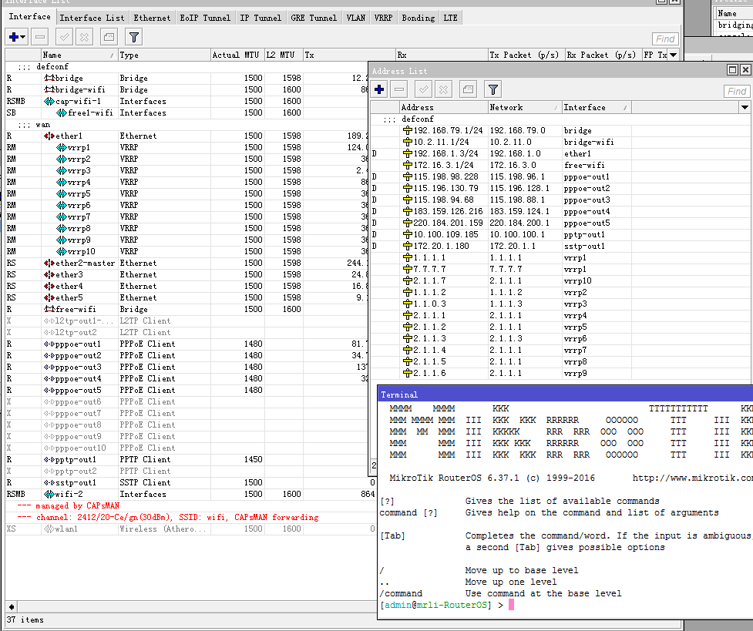Switch to the Interface List tab
The width and height of the screenshot is (753, 631).
tap(92, 18)
